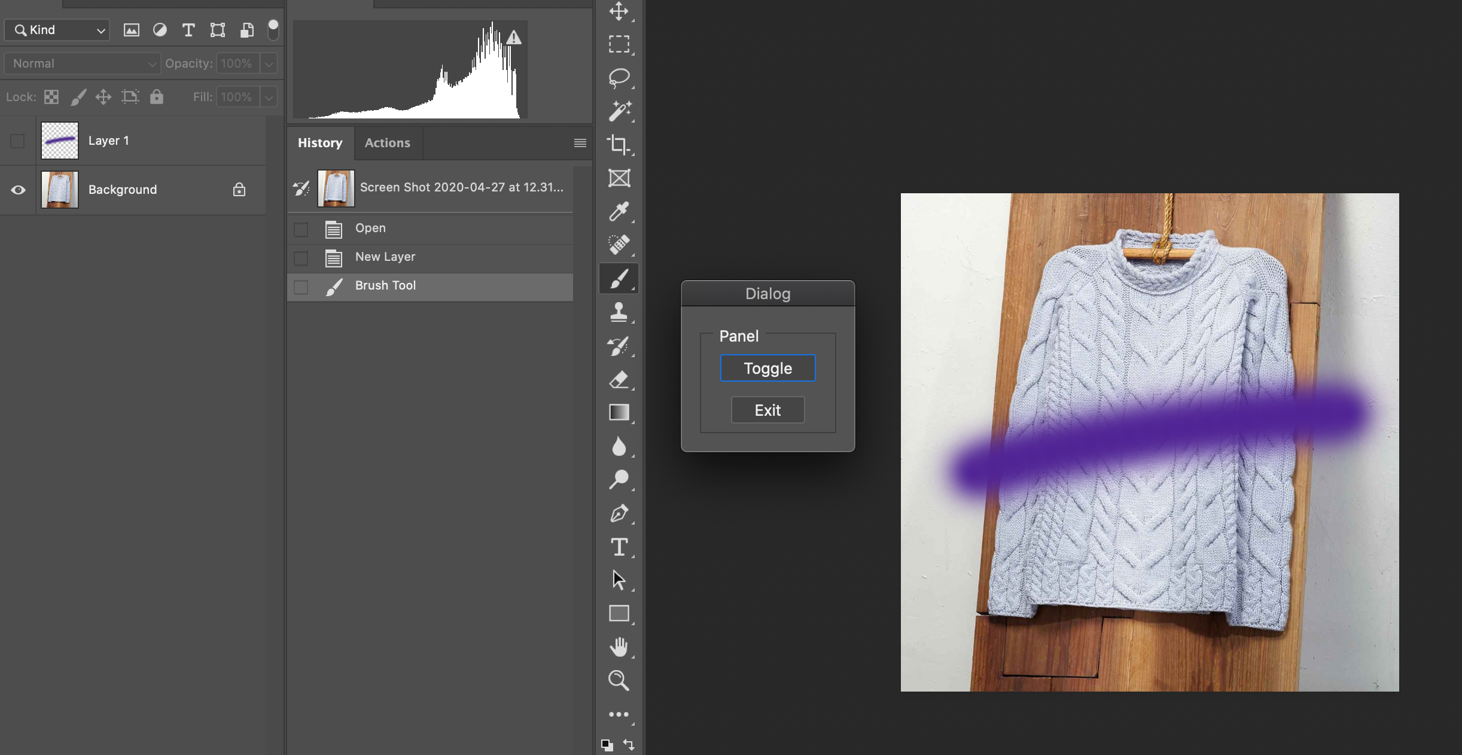Select the New Layer history state
This screenshot has width=1462, height=755.
[x=430, y=257]
